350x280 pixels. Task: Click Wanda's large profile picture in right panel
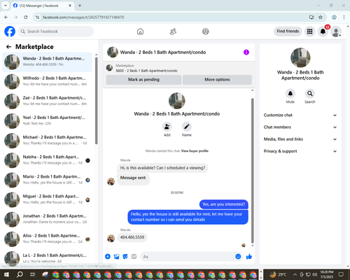[300, 57]
